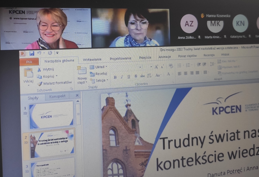Expand the Kopiuj dropdown arrow
259x177 pixels.
(57, 76)
